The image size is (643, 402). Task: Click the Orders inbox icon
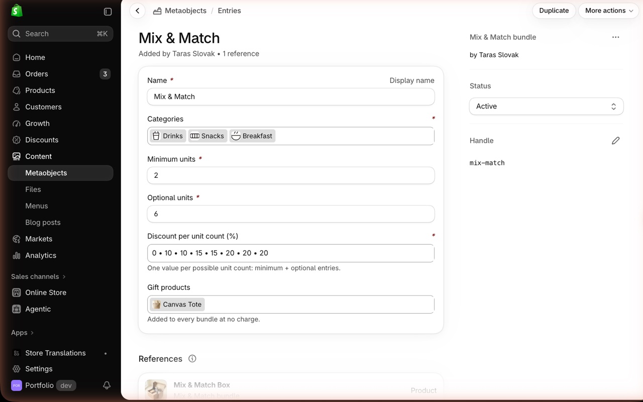tap(17, 74)
